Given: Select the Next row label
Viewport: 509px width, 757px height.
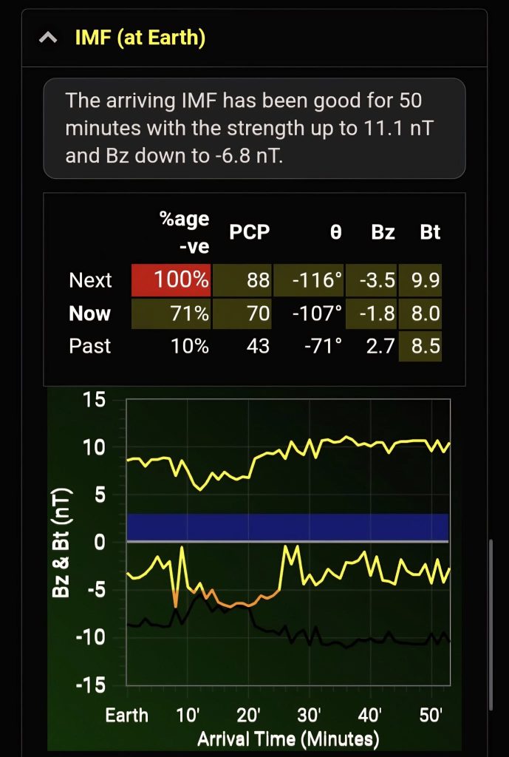Looking at the screenshot, I should click(x=90, y=280).
